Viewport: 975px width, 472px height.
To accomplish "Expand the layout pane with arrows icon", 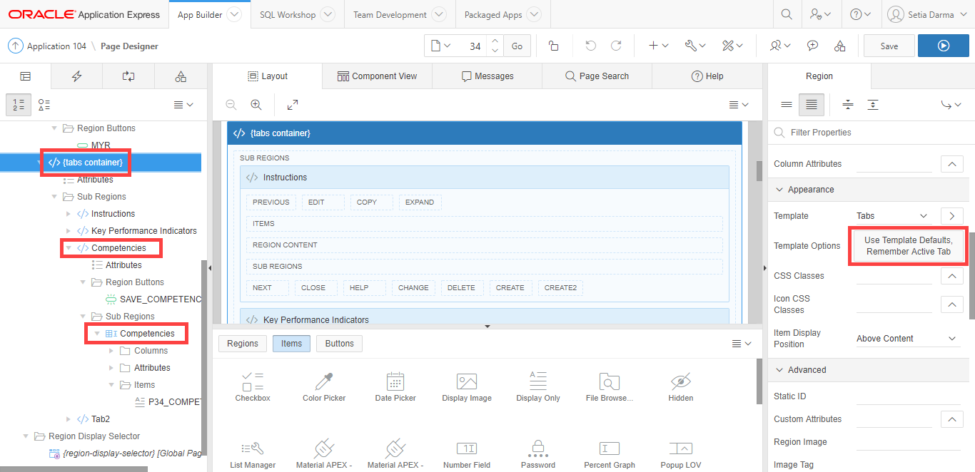I will (293, 105).
